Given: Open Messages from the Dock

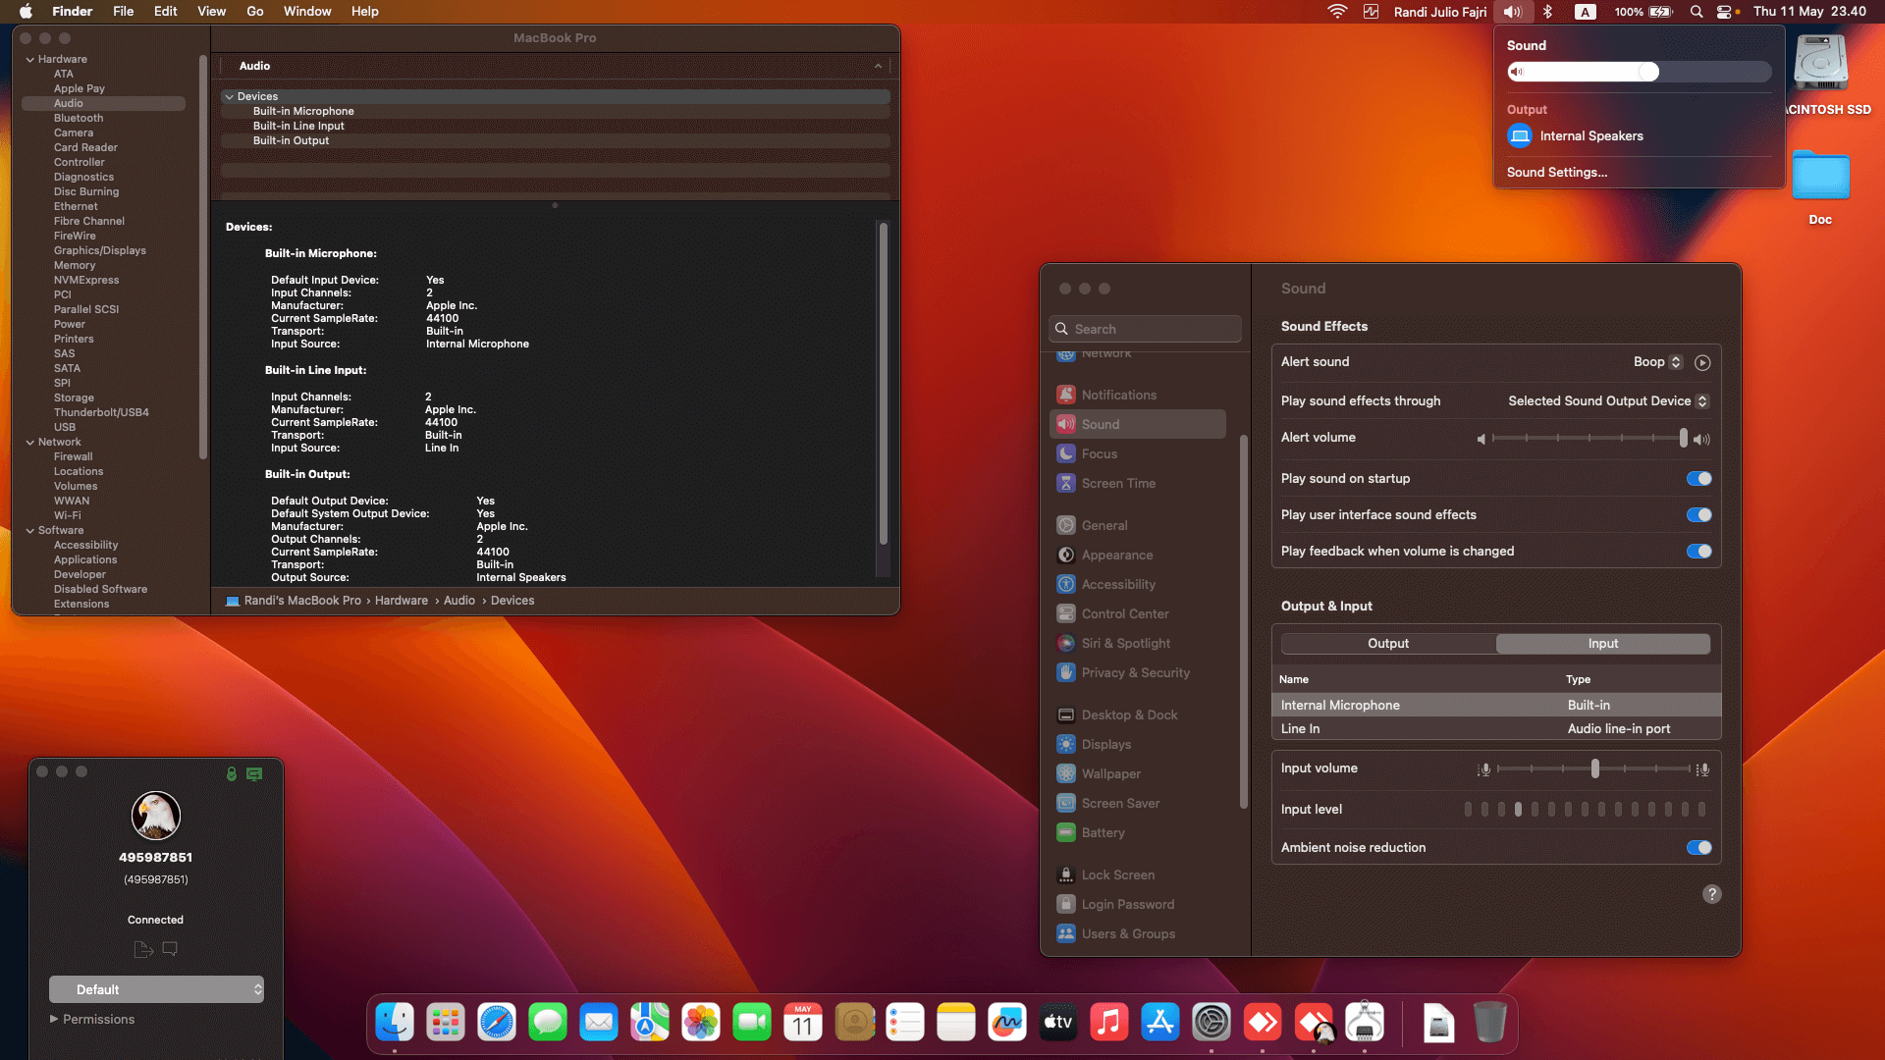Looking at the screenshot, I should click(x=548, y=1023).
